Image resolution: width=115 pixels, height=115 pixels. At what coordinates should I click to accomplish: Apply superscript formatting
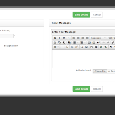[77, 47]
